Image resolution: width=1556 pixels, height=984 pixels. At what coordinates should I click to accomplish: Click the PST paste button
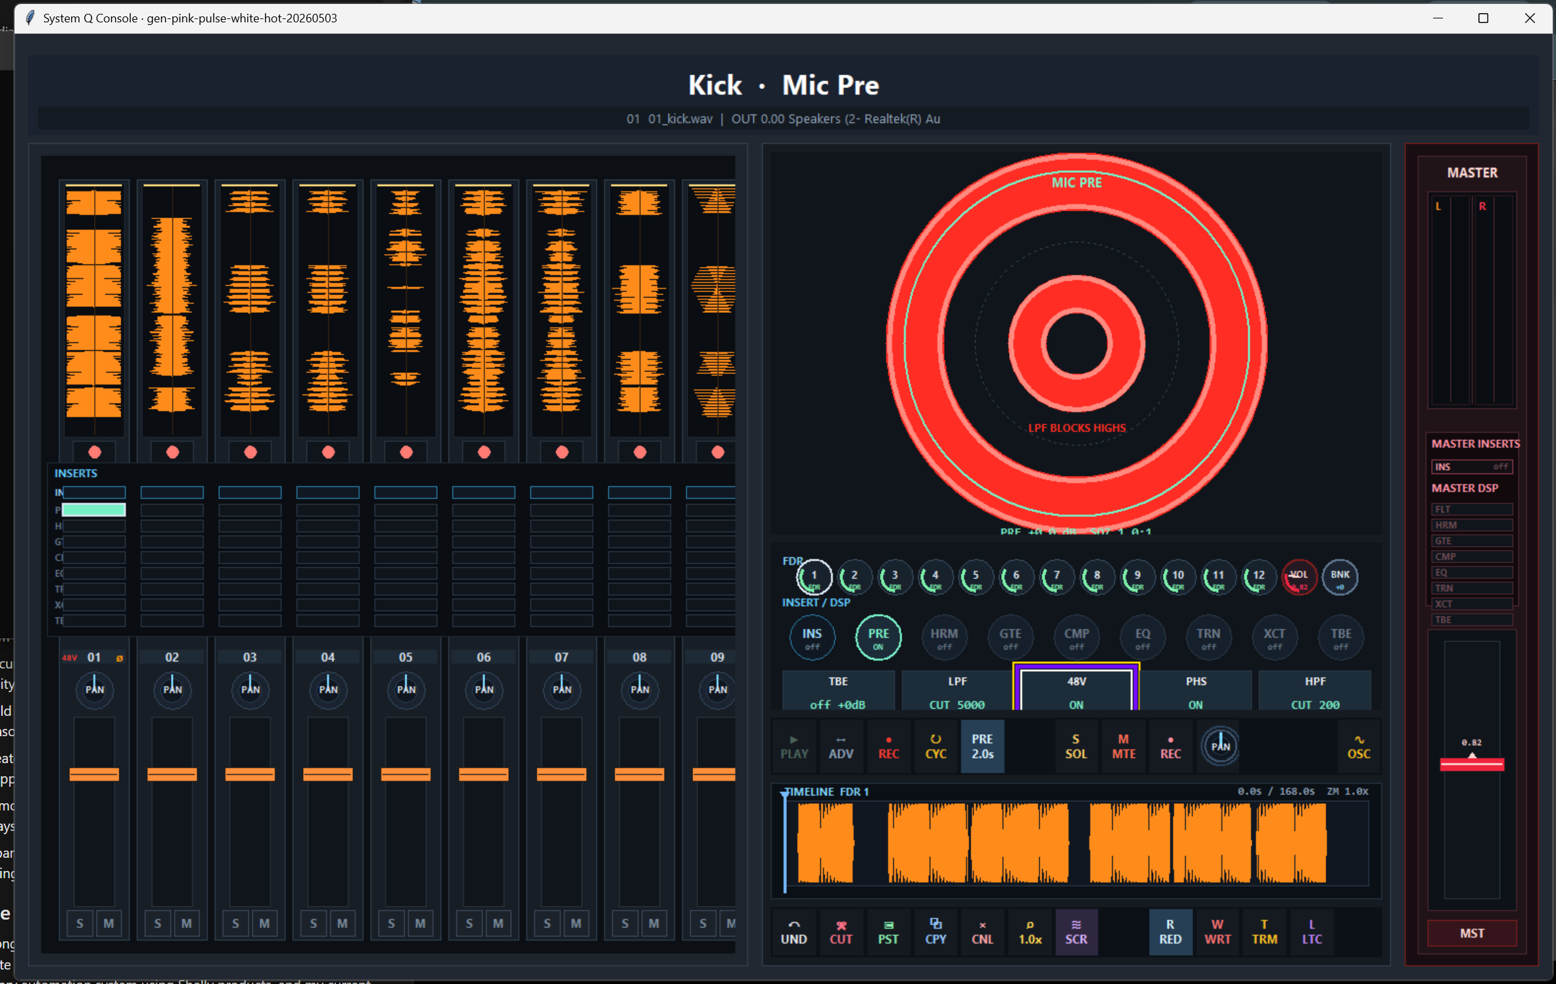click(x=888, y=932)
